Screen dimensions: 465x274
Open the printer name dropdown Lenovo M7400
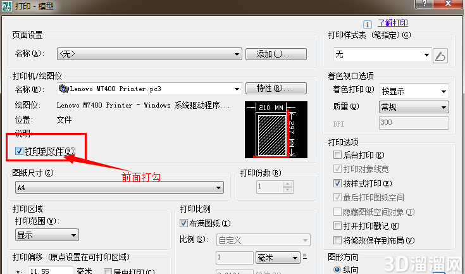coord(149,89)
